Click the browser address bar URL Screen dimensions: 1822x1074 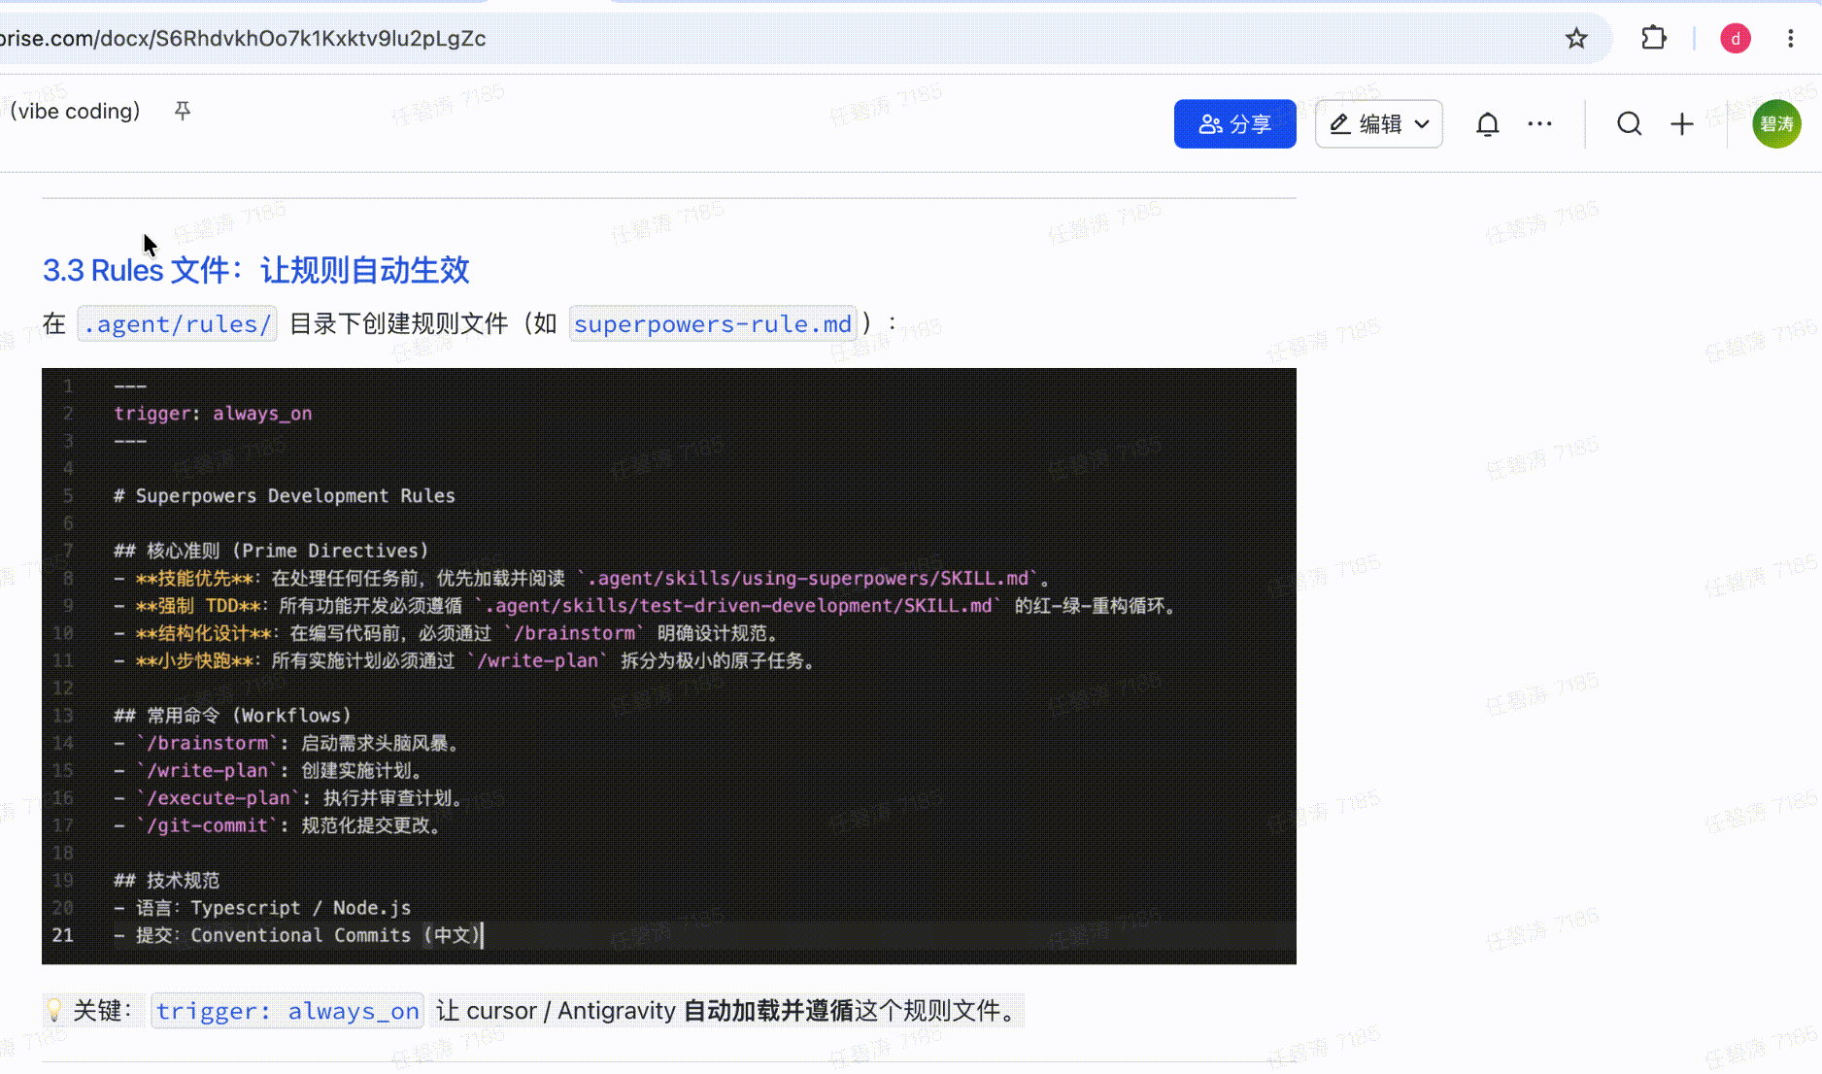coord(243,39)
